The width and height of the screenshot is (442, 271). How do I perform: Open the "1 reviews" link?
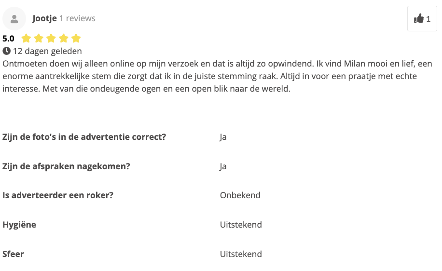coord(77,18)
